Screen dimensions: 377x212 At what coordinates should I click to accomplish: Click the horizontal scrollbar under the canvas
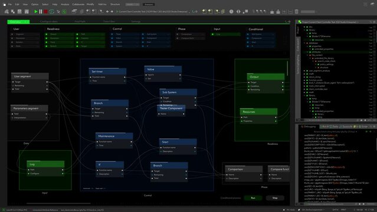click(58, 203)
